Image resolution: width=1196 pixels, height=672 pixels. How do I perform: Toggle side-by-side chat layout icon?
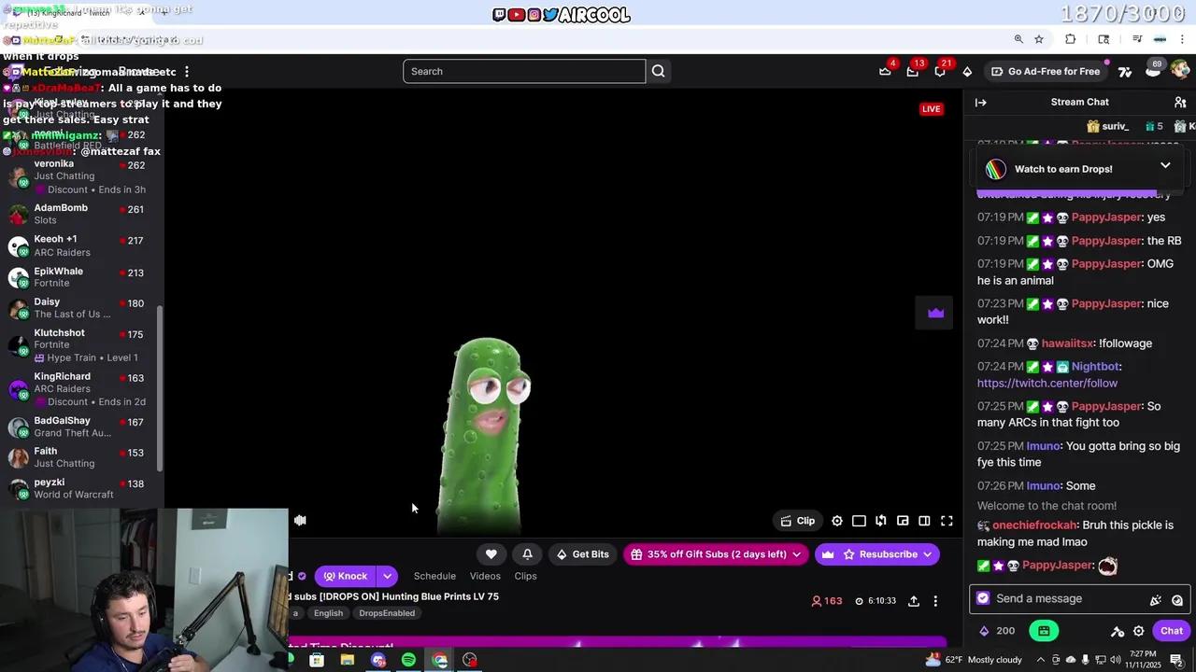coord(924,521)
